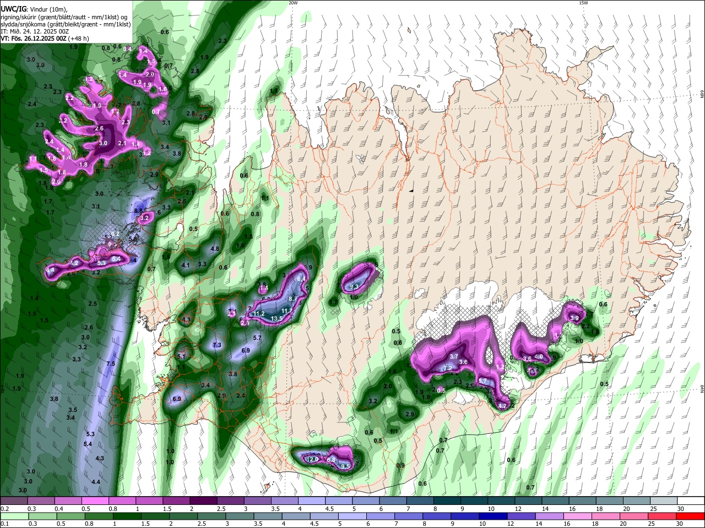705x528 pixels.
Task: Click the 9.5 value near the south coast
Action: 346,466
